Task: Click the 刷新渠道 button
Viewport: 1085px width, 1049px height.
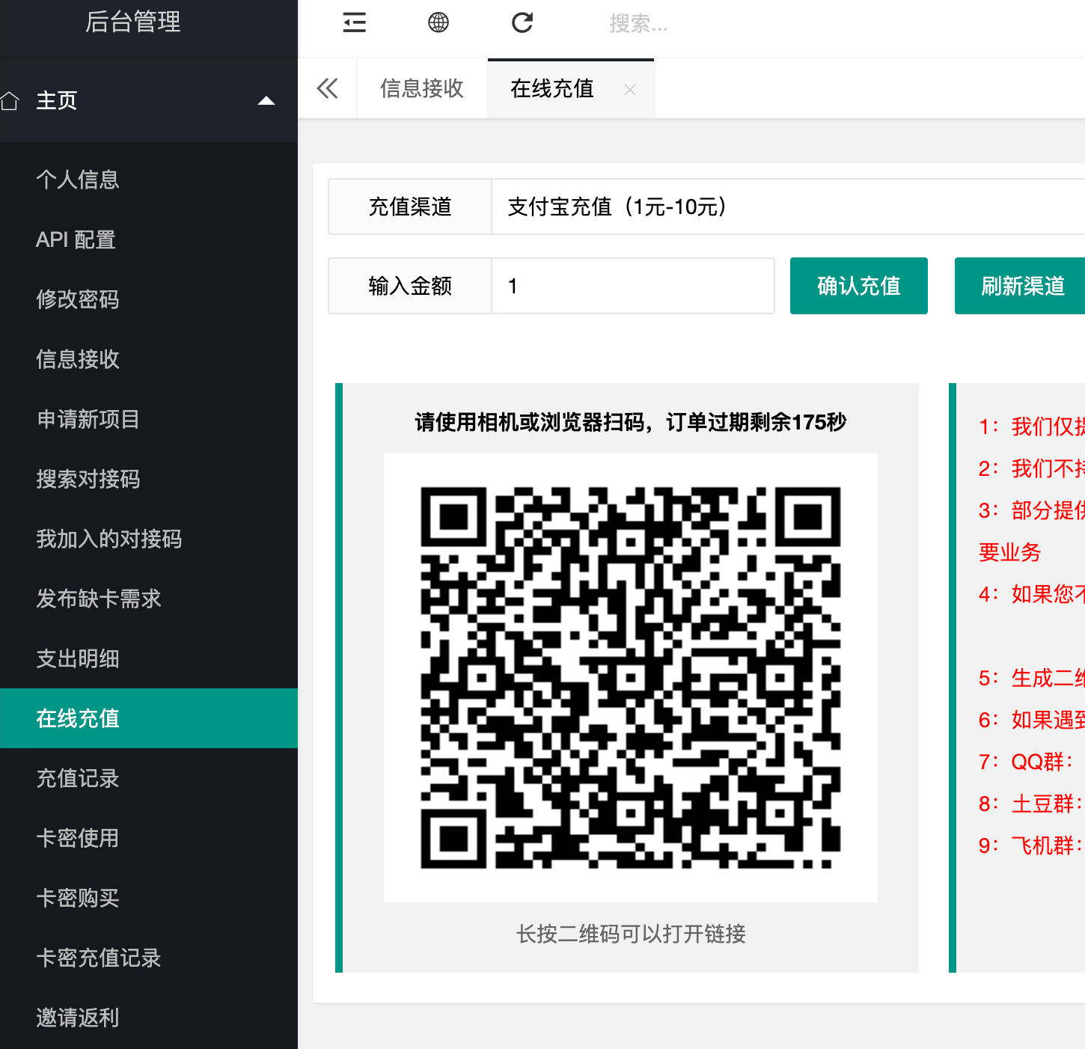Action: point(1020,286)
